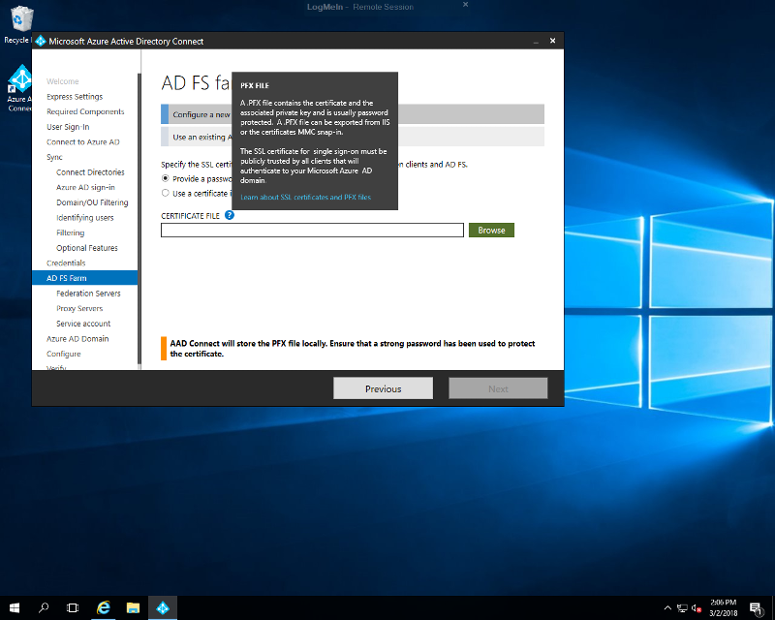Select the highlighted AD FS Farm step

84,278
